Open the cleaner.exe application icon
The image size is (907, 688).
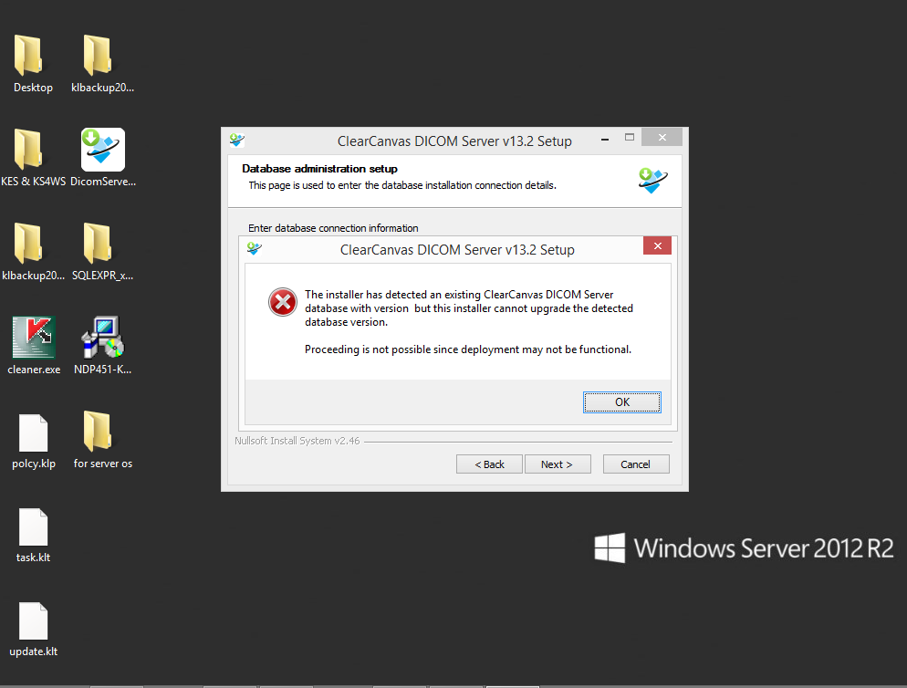(x=33, y=338)
